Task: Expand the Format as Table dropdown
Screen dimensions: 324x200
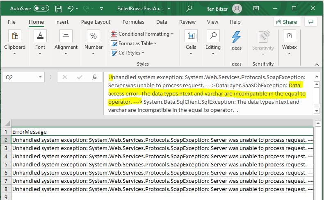Action: pyautogui.click(x=134, y=43)
